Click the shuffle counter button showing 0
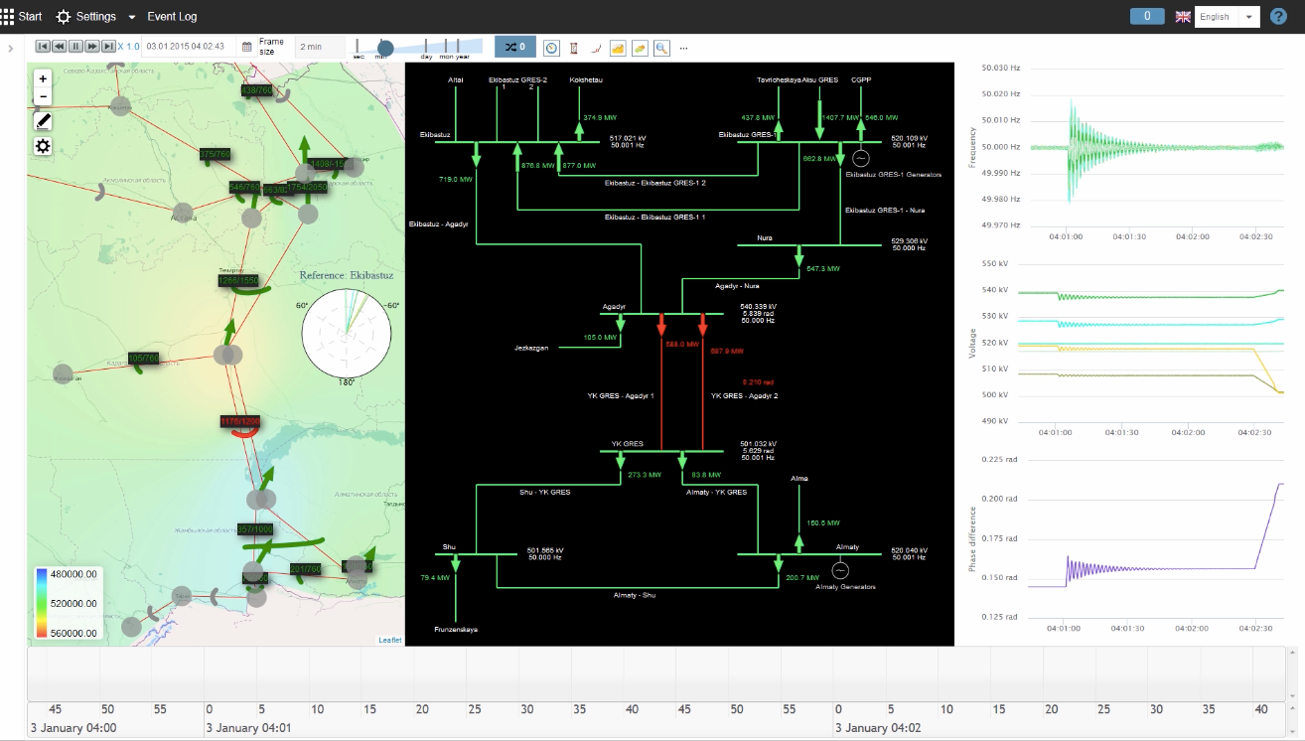The height and width of the screenshot is (741, 1305). click(x=515, y=47)
